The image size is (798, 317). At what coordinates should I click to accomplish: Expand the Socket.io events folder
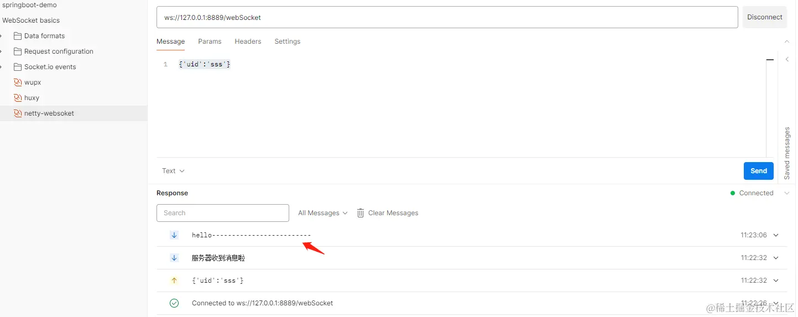[x=45, y=67]
